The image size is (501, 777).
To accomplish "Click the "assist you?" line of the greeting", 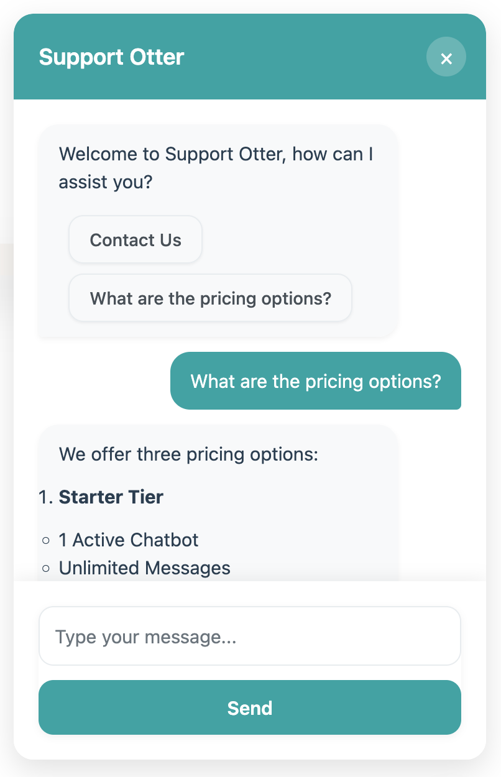I will tap(106, 183).
